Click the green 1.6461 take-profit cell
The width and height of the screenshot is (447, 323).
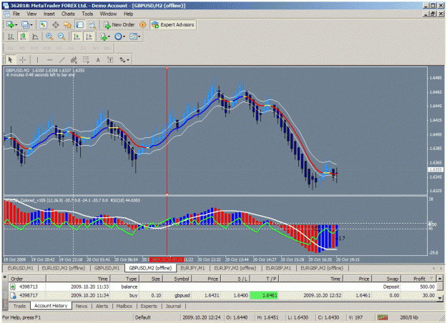click(264, 295)
